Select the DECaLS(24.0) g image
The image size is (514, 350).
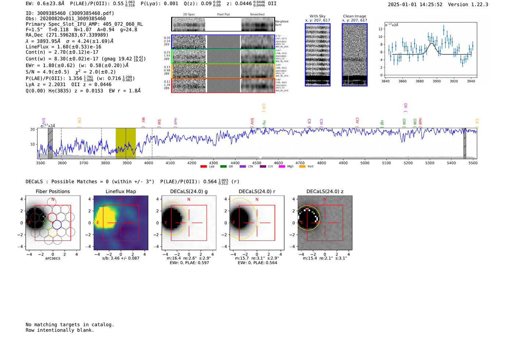189,223
